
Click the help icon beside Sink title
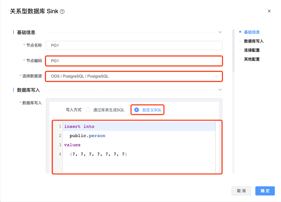coord(62,12)
